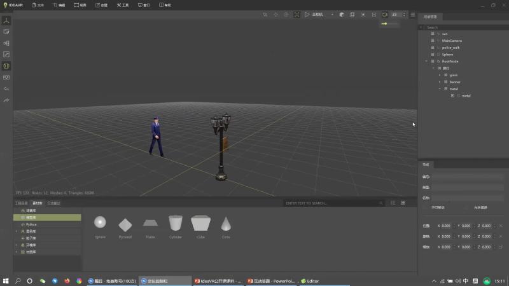Click lock icon at end of scale row
The height and width of the screenshot is (286, 509).
501,247
